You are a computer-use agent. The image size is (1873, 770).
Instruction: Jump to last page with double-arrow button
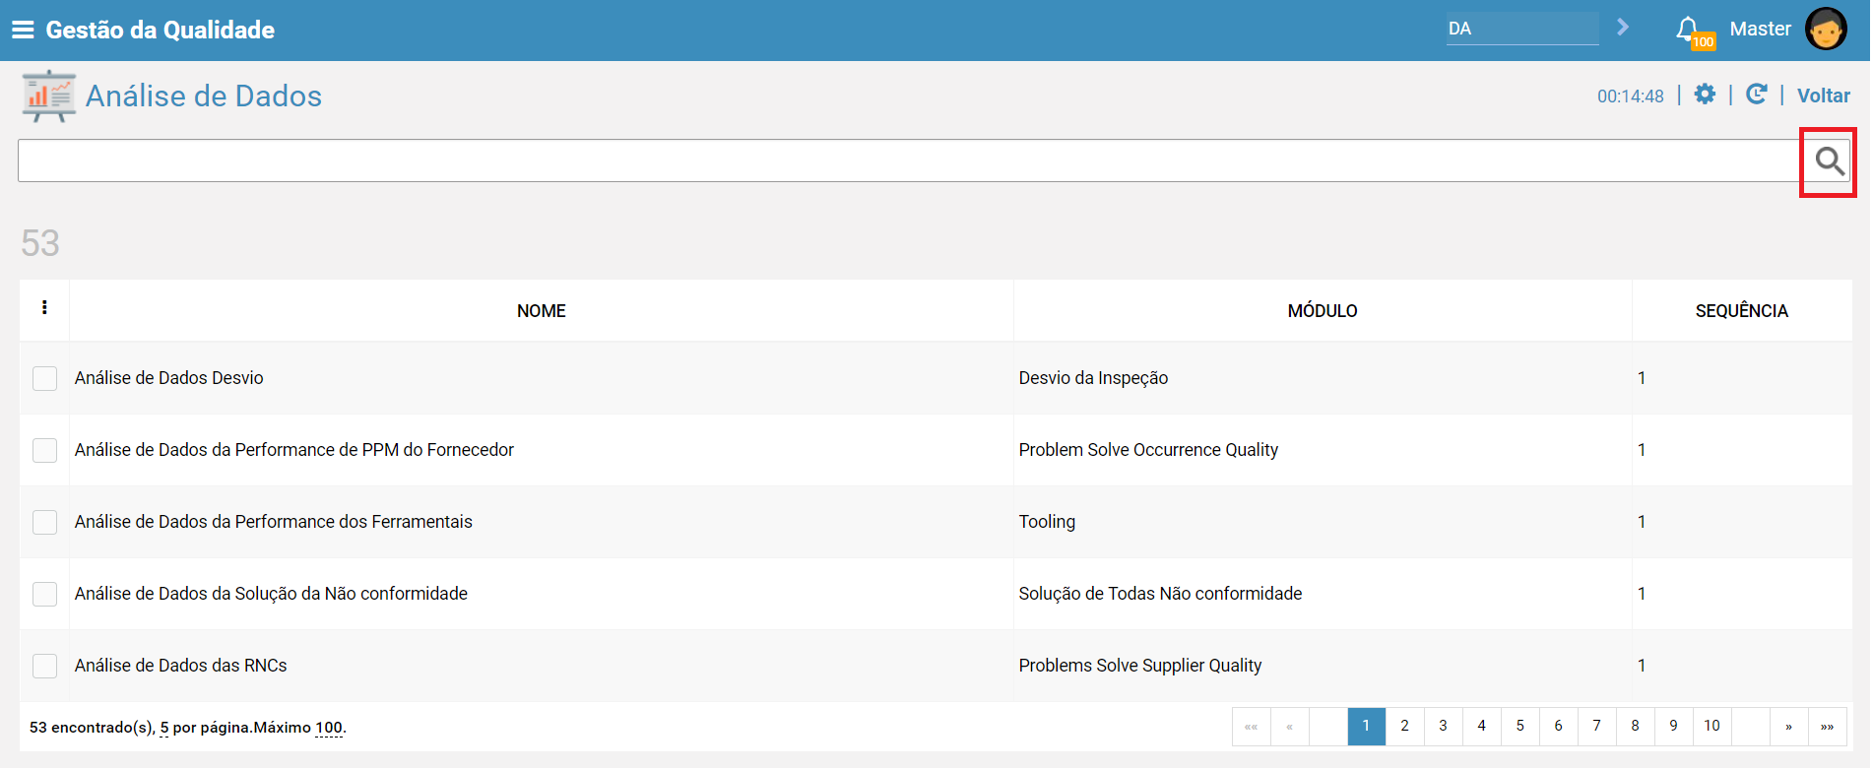tap(1827, 727)
